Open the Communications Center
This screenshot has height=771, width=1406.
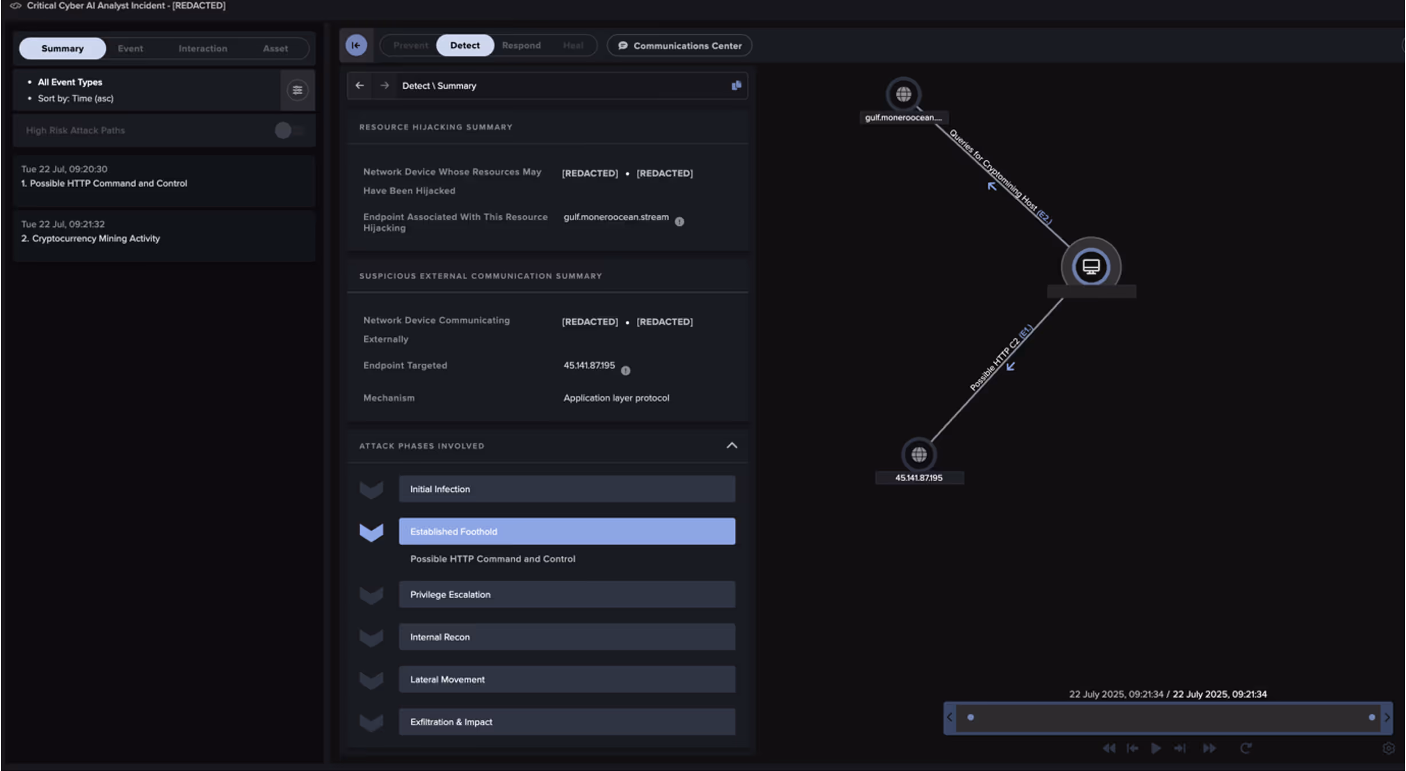[680, 45]
